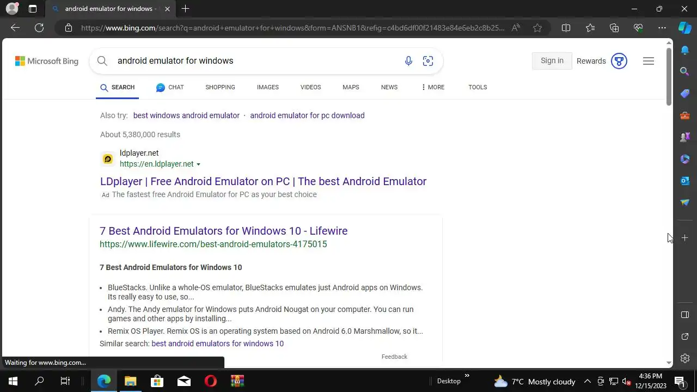Screen dimensions: 697x392
Task: Add this page to favorites star
Action: [537, 28]
